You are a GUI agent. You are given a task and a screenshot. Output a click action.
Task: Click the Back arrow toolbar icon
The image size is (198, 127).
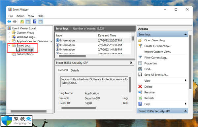(9, 21)
